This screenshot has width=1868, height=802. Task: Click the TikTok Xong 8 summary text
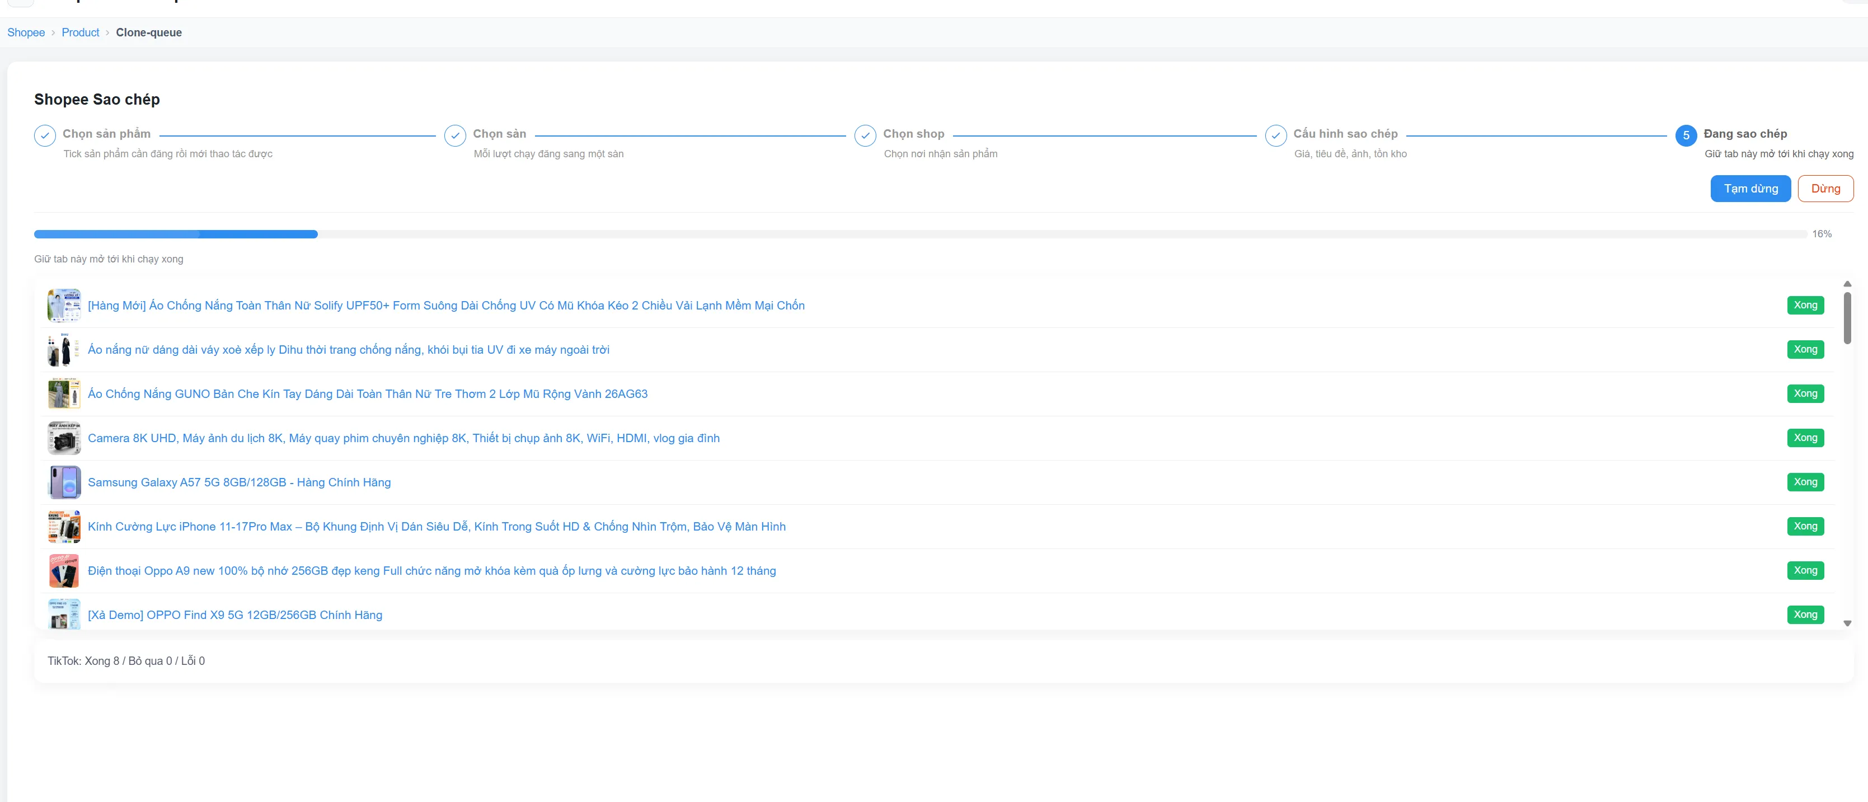126,662
